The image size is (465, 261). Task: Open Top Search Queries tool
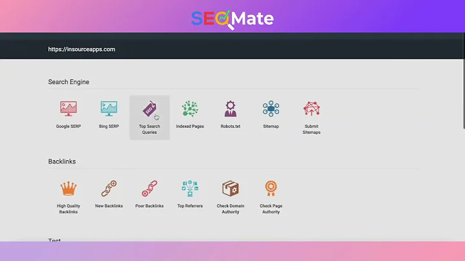tap(149, 118)
